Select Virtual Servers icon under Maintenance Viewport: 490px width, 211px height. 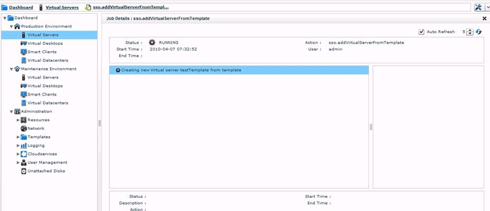tap(23, 78)
